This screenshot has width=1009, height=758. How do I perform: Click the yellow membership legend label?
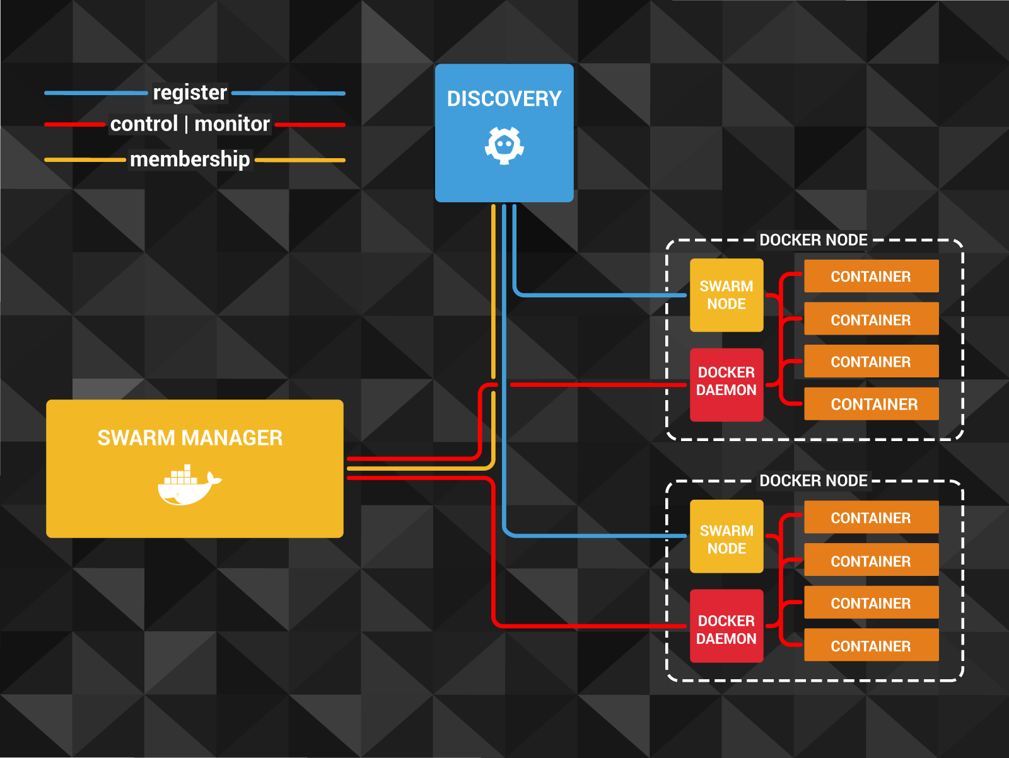[190, 159]
